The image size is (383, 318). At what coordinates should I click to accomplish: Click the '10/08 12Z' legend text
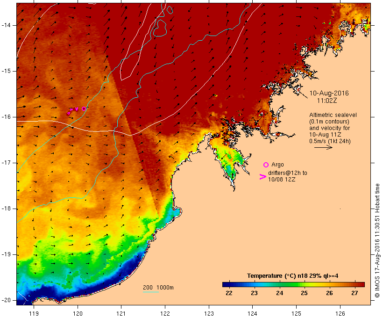coord(282,179)
